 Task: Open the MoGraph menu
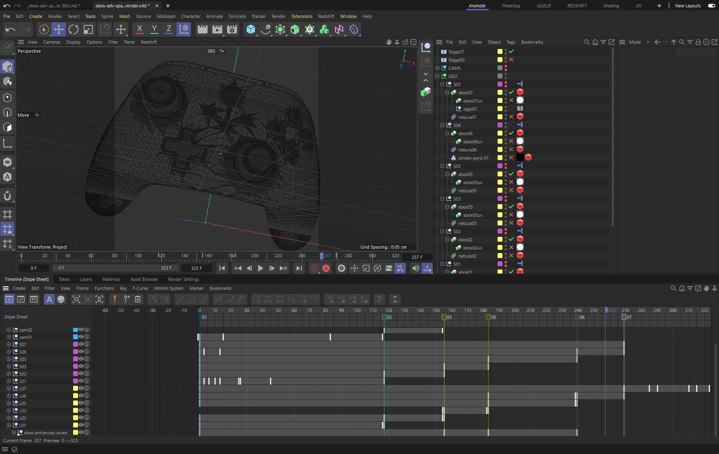166,16
